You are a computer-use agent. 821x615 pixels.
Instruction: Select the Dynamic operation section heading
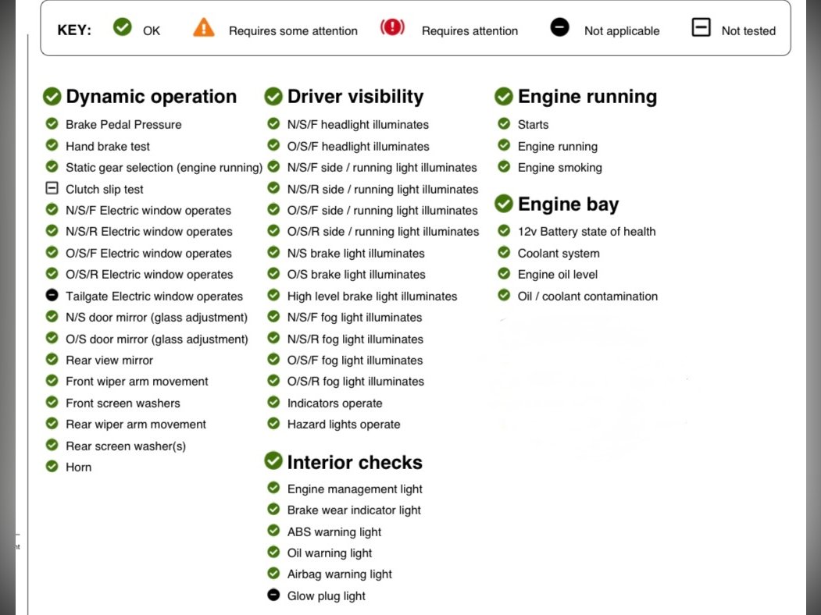(x=151, y=97)
